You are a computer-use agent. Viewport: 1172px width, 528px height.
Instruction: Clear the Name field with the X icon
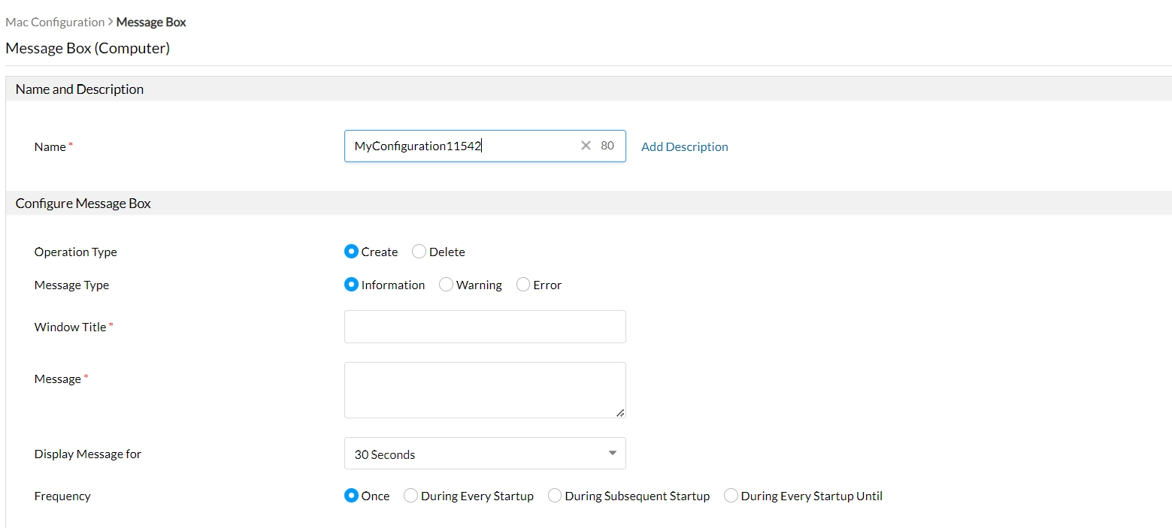click(x=586, y=146)
